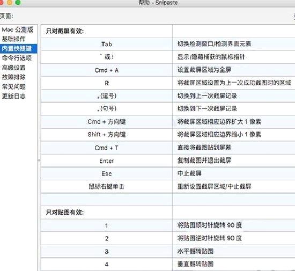The width and height of the screenshot is (295, 271).
Task: Click 复制截图并退出截屏 description
Action: tap(204, 160)
